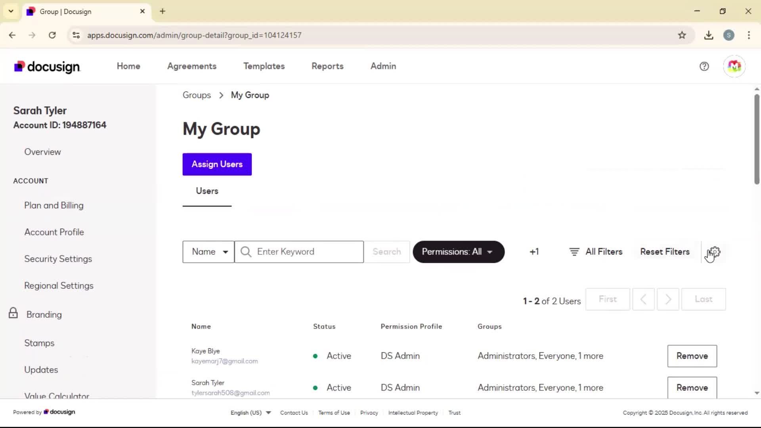
Task: Open Security Settings in the sidebar
Action: coord(58,259)
